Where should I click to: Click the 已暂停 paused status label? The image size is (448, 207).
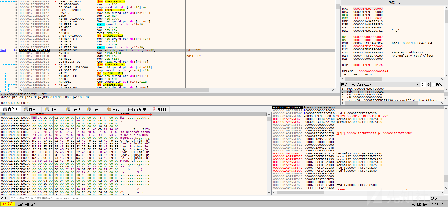tap(8, 204)
